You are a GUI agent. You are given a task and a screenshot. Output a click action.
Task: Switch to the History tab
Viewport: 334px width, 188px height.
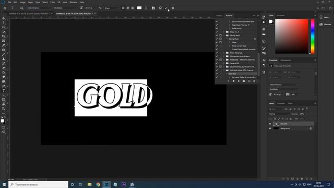[219, 16]
